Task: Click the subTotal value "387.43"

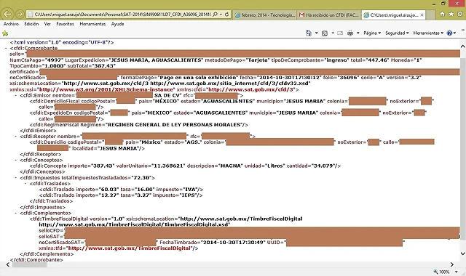Action: pyautogui.click(x=103, y=66)
